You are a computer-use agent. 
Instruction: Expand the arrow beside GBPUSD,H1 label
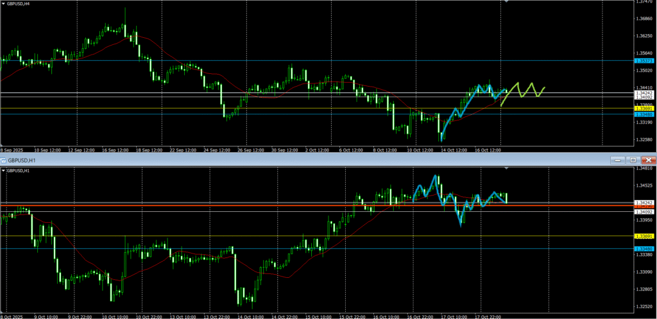[3, 171]
